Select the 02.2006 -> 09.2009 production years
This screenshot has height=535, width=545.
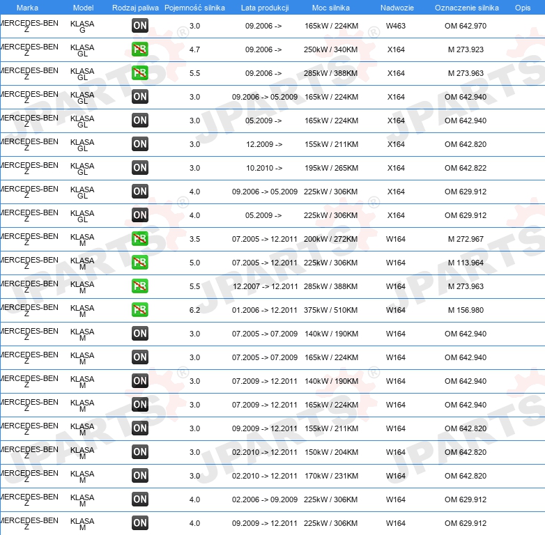[265, 499]
